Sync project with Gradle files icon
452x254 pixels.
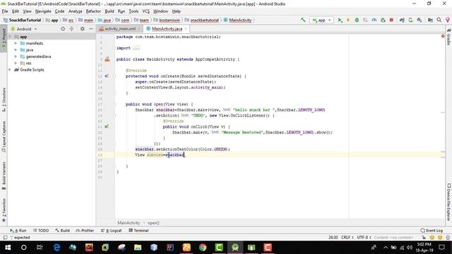402,20
